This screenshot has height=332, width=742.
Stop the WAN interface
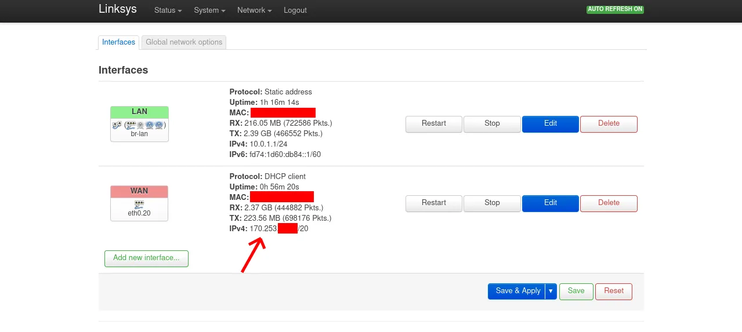click(x=492, y=203)
